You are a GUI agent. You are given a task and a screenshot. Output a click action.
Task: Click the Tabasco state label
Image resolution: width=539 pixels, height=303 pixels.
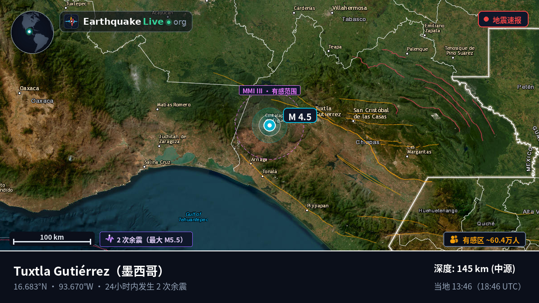[354, 19]
